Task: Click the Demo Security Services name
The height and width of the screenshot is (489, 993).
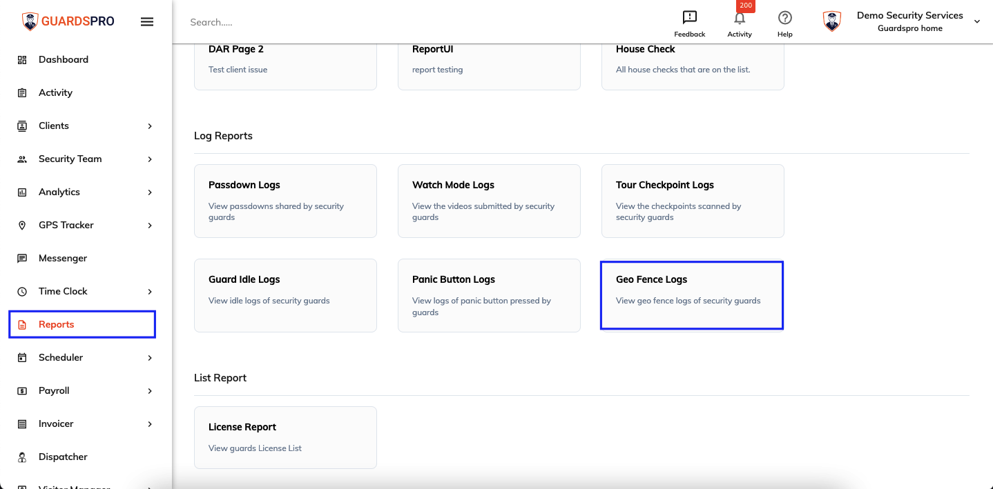Action: pyautogui.click(x=910, y=15)
